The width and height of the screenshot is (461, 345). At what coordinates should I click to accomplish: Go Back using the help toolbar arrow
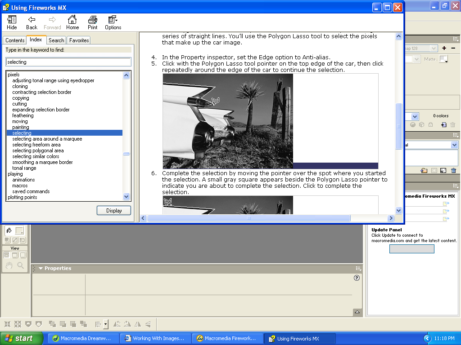pos(32,22)
